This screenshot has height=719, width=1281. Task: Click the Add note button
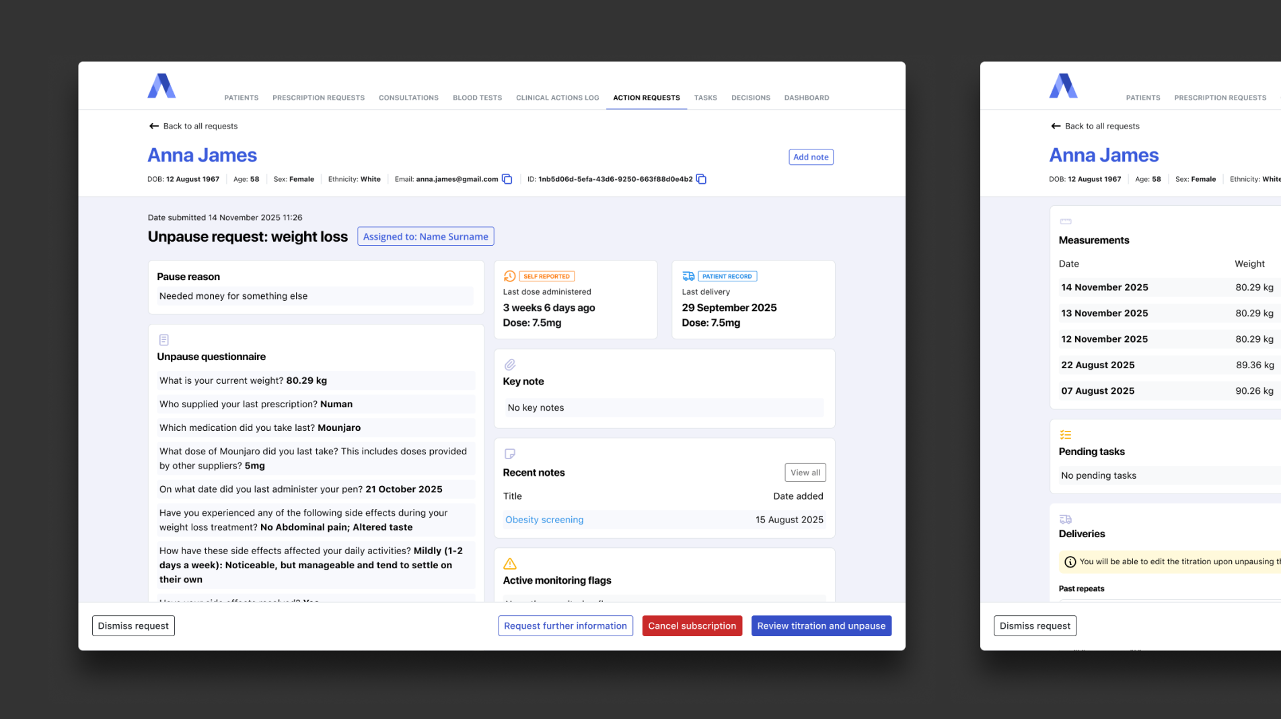pos(811,157)
